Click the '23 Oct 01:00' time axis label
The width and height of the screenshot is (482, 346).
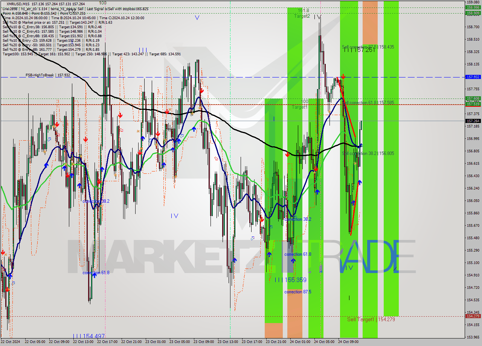pos(155,342)
